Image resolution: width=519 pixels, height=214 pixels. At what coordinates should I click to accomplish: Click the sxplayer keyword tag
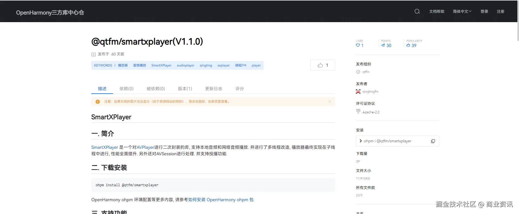pos(224,65)
